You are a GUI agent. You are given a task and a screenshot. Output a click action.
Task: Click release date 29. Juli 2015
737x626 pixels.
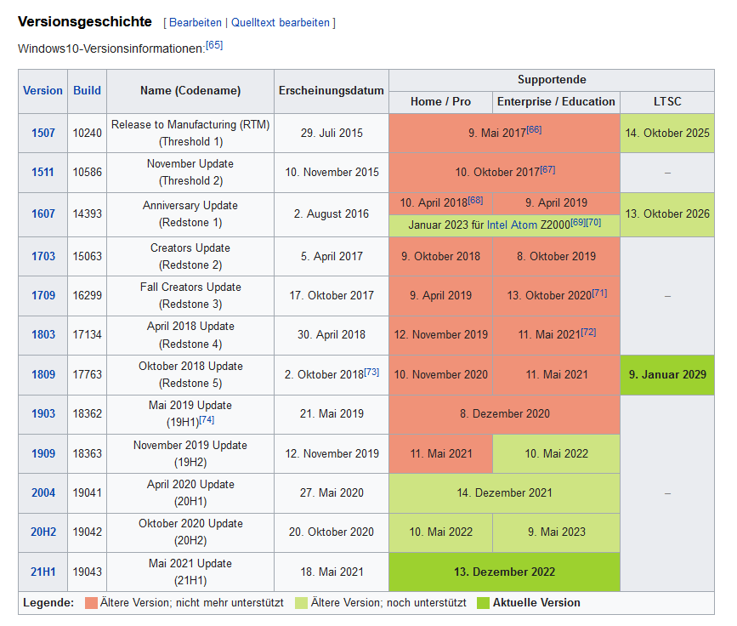click(x=332, y=133)
